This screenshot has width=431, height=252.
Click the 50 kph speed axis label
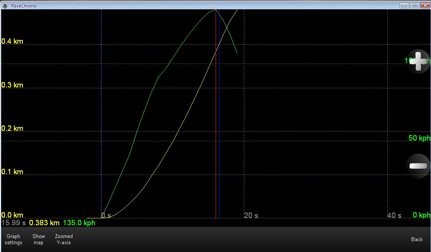(x=419, y=138)
